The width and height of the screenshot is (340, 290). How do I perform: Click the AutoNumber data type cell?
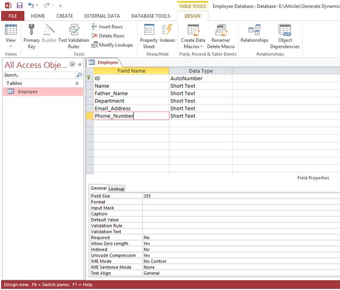[x=200, y=78]
